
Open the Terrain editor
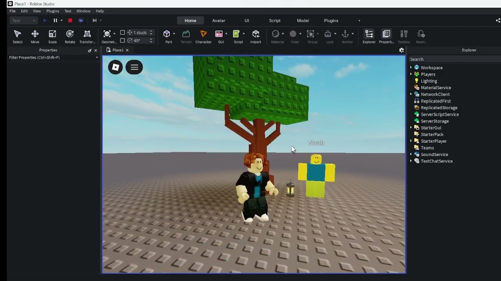point(186,37)
